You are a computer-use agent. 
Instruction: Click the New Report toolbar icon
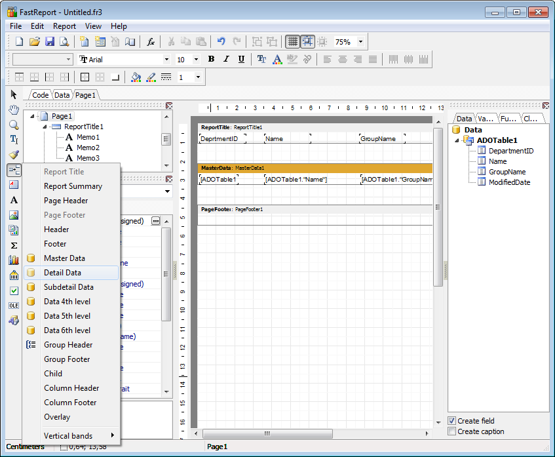[19, 42]
